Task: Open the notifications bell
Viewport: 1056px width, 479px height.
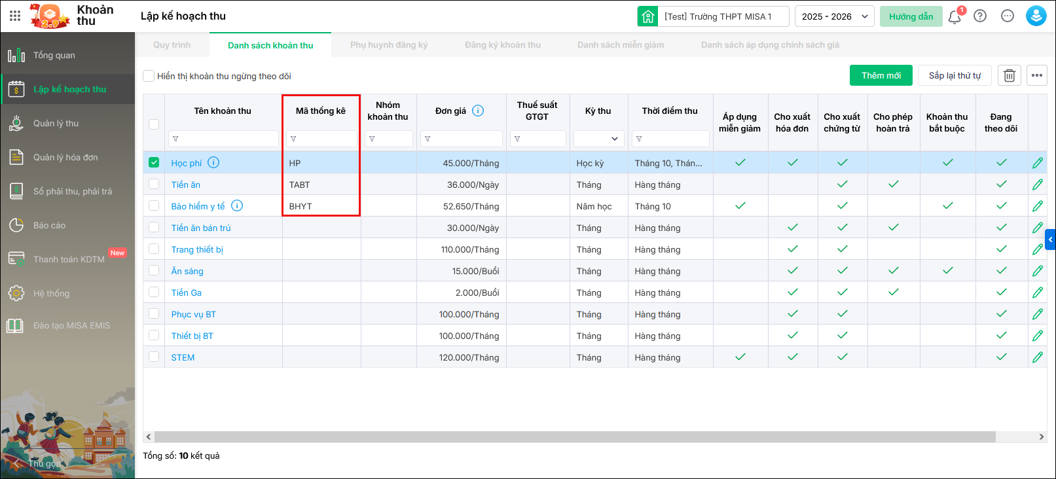Action: 955,17
